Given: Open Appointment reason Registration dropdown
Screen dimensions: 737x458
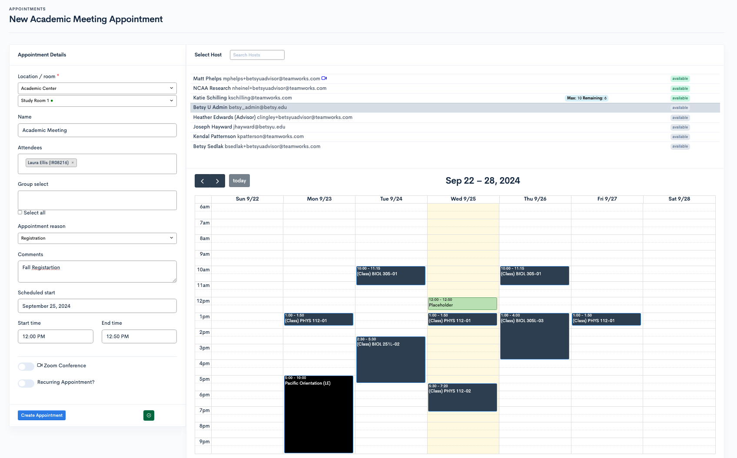Looking at the screenshot, I should [x=97, y=238].
